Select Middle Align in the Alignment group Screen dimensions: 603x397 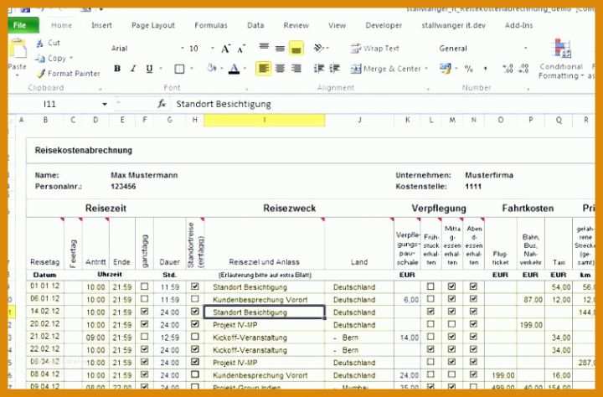(x=280, y=48)
